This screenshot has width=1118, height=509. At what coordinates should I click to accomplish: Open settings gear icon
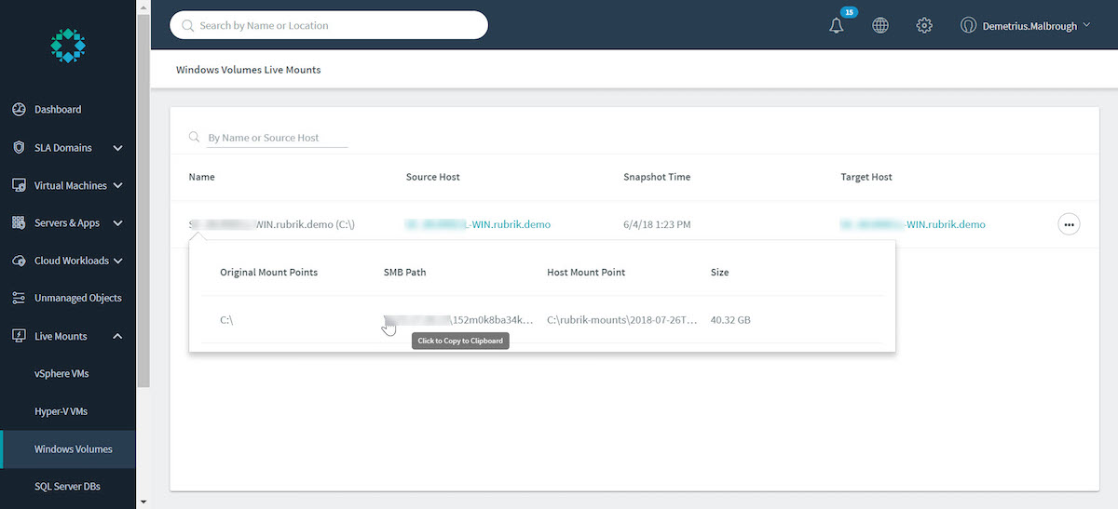click(924, 26)
